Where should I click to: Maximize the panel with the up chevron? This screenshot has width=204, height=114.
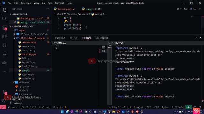(196, 38)
